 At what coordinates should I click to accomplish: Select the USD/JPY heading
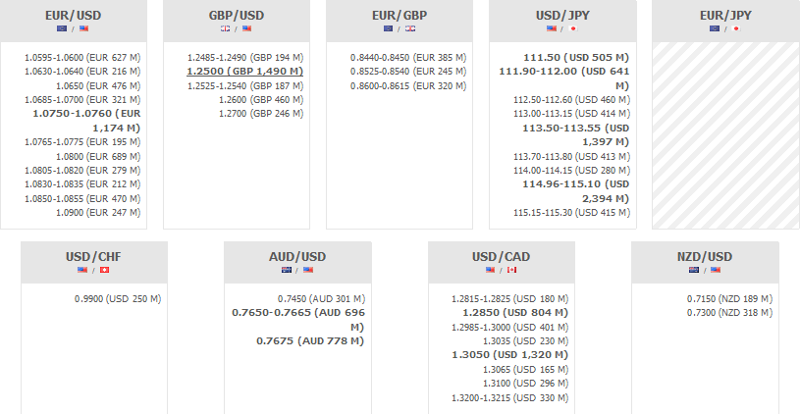[562, 16]
